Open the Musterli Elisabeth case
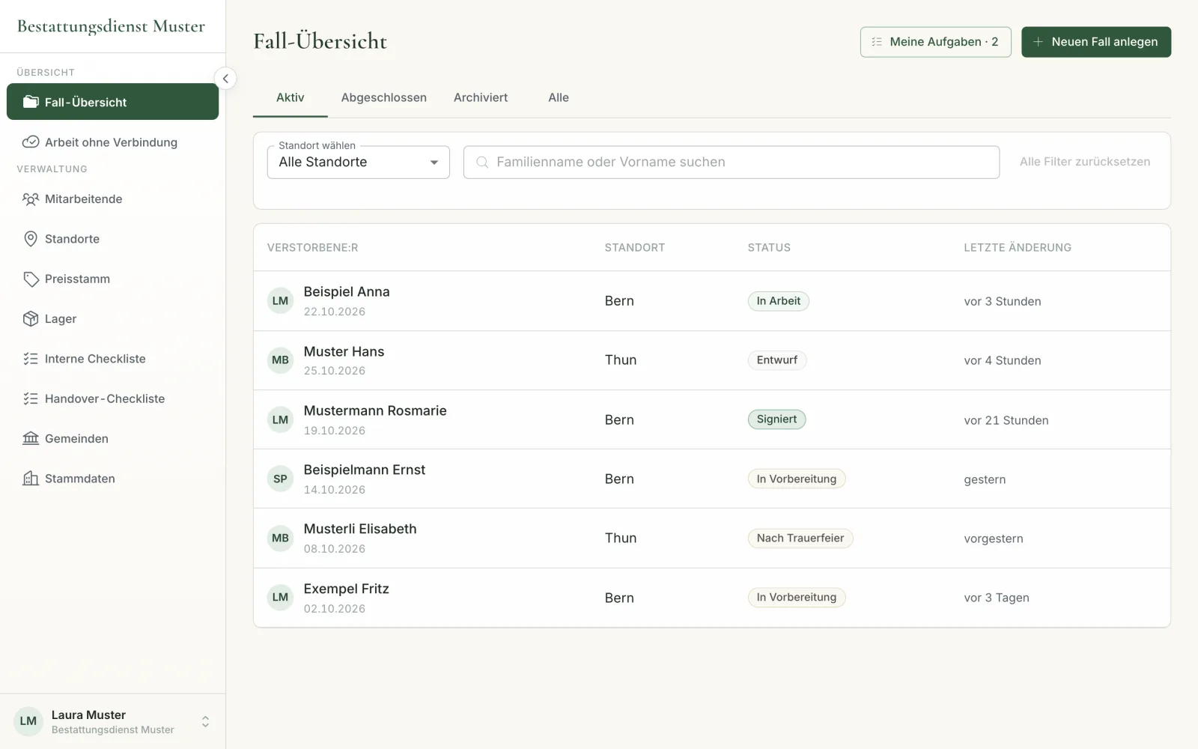1198x749 pixels. coord(712,539)
